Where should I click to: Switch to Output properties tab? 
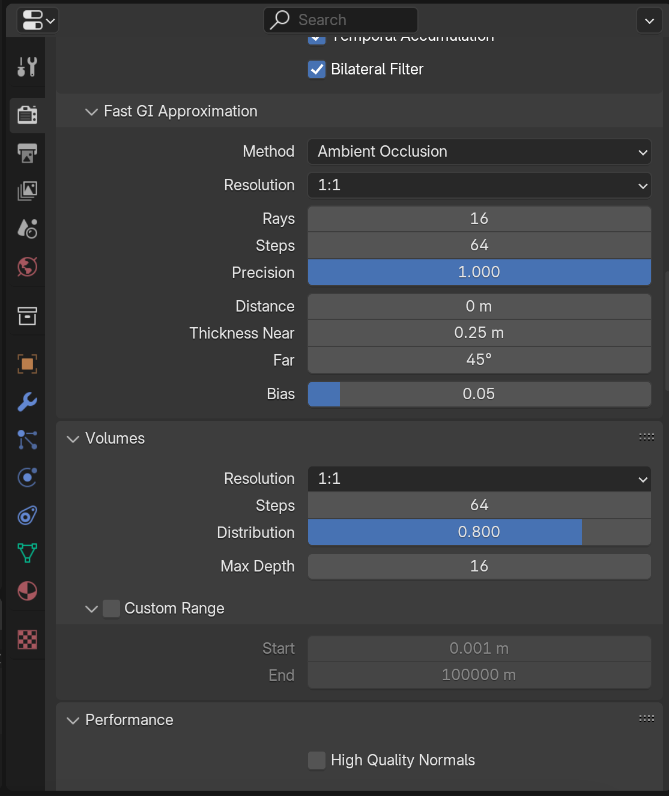tap(28, 153)
